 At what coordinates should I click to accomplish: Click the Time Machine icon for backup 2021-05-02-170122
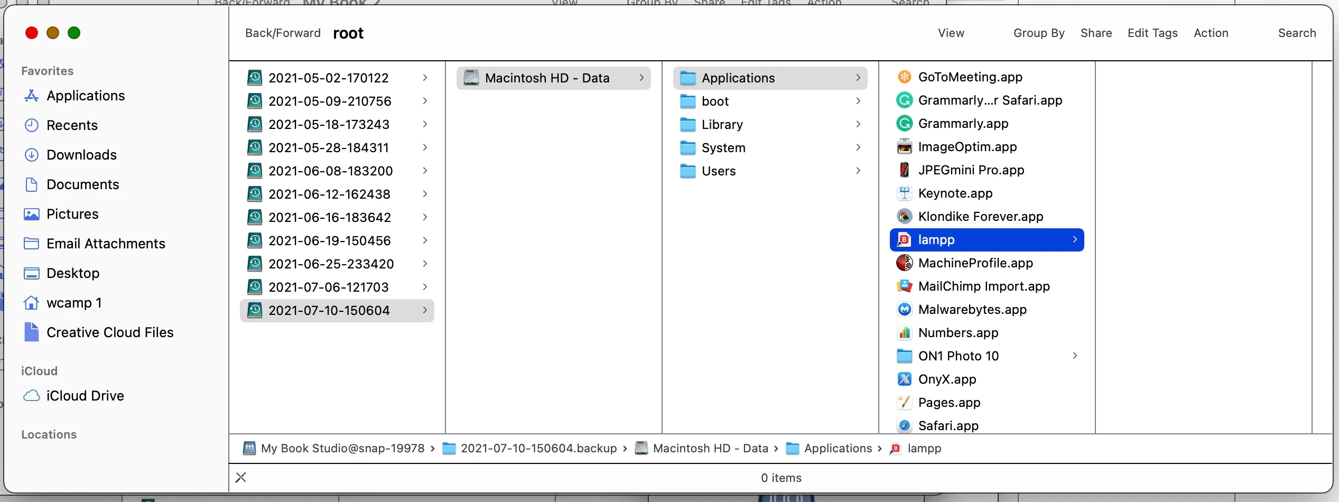[255, 78]
